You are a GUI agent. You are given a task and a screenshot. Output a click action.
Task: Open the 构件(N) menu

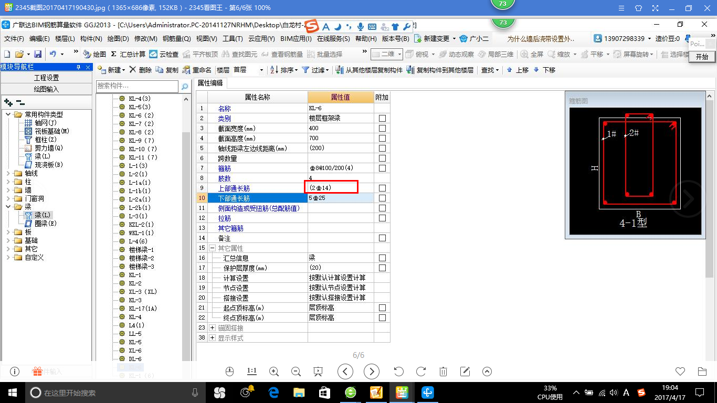coord(91,39)
